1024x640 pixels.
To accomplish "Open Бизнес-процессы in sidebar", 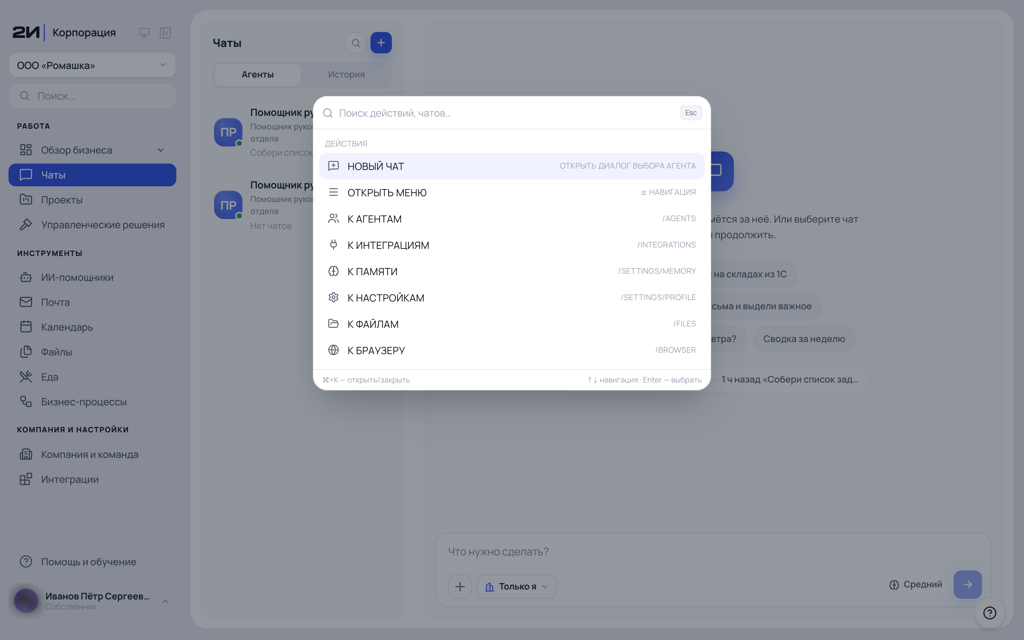I will [92, 402].
